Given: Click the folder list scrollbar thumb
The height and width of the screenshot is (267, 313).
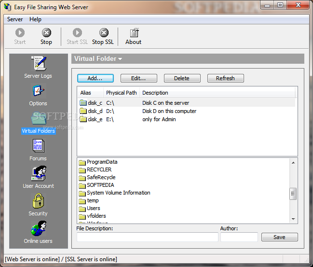Looking at the screenshot, I should (x=293, y=194).
